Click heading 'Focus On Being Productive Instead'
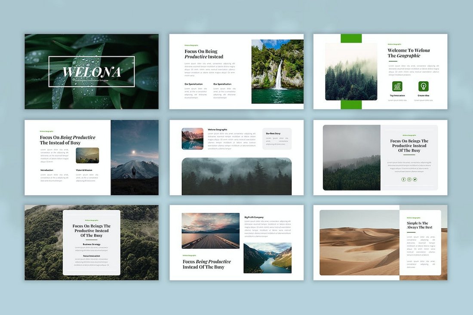Screen dimensions: 473x315 [204, 54]
